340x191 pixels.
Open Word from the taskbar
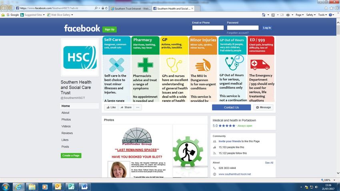point(84,187)
